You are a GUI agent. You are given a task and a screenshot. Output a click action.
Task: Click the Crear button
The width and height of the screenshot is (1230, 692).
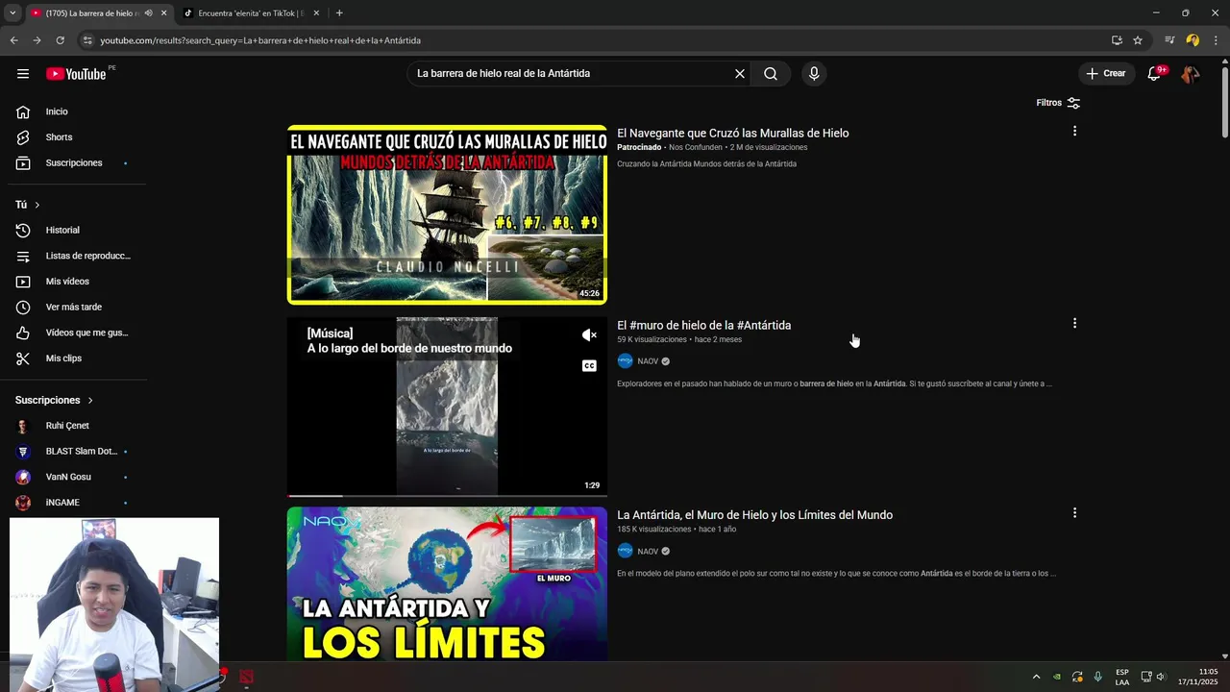[x=1106, y=74]
